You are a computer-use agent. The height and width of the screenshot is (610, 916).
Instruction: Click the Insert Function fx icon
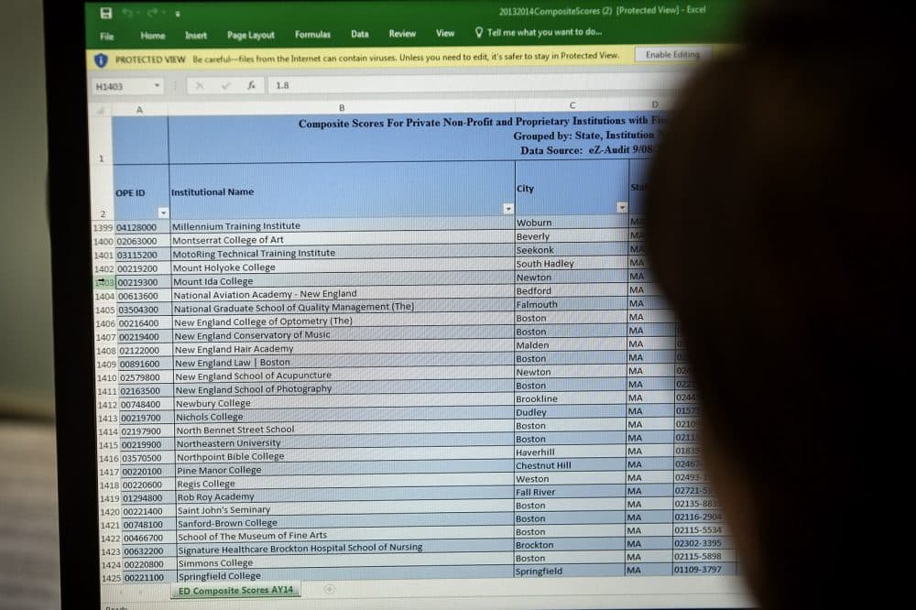pyautogui.click(x=251, y=85)
